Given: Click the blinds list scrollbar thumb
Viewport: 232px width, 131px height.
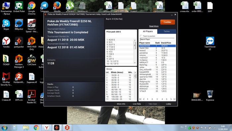Looking at the screenshot, I should pyautogui.click(x=135, y=76).
